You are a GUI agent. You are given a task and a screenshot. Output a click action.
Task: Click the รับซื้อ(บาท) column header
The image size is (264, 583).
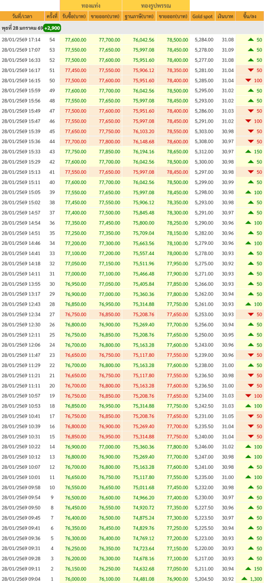tap(75, 16)
